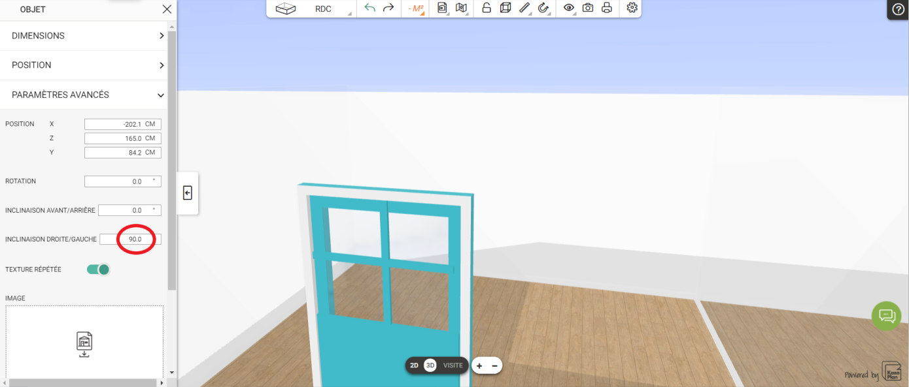This screenshot has width=909, height=387.
Task: Click the document/plan file icon
Action: [x=443, y=8]
